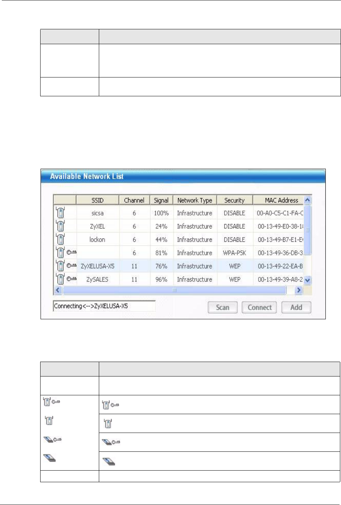
Task: Click the Available Network List title
Action: [87, 176]
